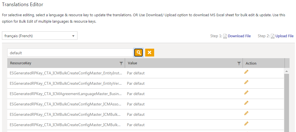Edit the ICMAgreementLanguageMaster row translation
296x132 pixels.
(x=246, y=93)
